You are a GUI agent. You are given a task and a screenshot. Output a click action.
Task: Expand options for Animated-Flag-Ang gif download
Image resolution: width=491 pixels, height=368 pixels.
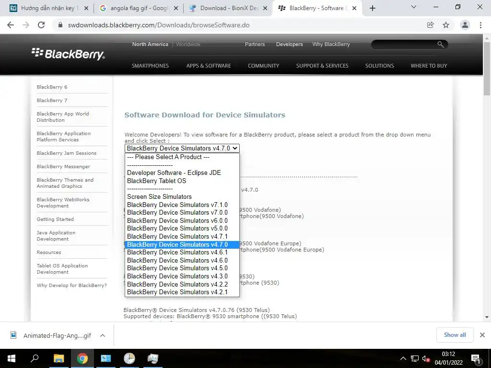coord(103,335)
